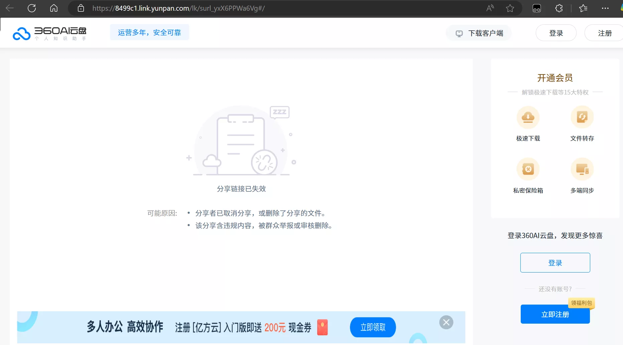Click the 私密保险箱 private safe icon
Image resolution: width=623 pixels, height=345 pixels.
(527, 169)
